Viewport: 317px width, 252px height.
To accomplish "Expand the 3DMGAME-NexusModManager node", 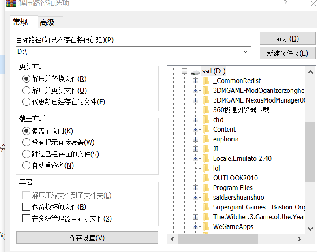I will pos(195,100).
